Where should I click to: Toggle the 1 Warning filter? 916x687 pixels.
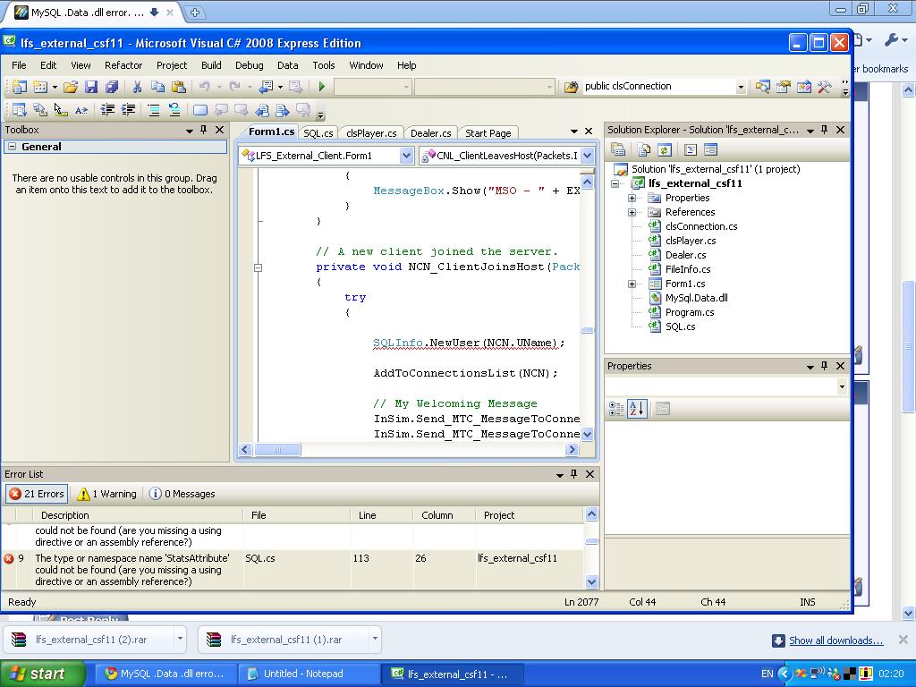107,494
